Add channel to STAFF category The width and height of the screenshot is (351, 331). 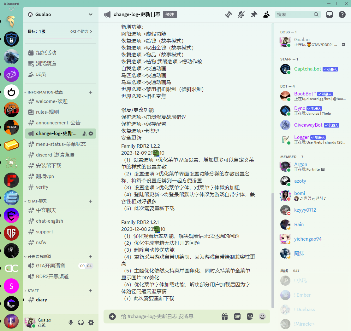coord(91,291)
